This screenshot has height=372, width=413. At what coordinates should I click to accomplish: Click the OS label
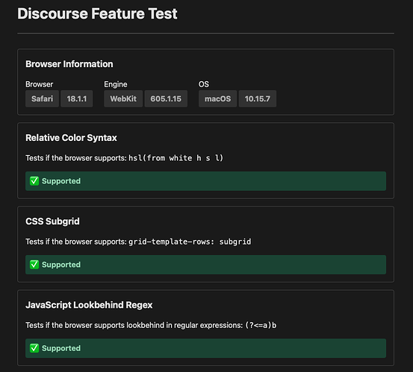tap(204, 84)
